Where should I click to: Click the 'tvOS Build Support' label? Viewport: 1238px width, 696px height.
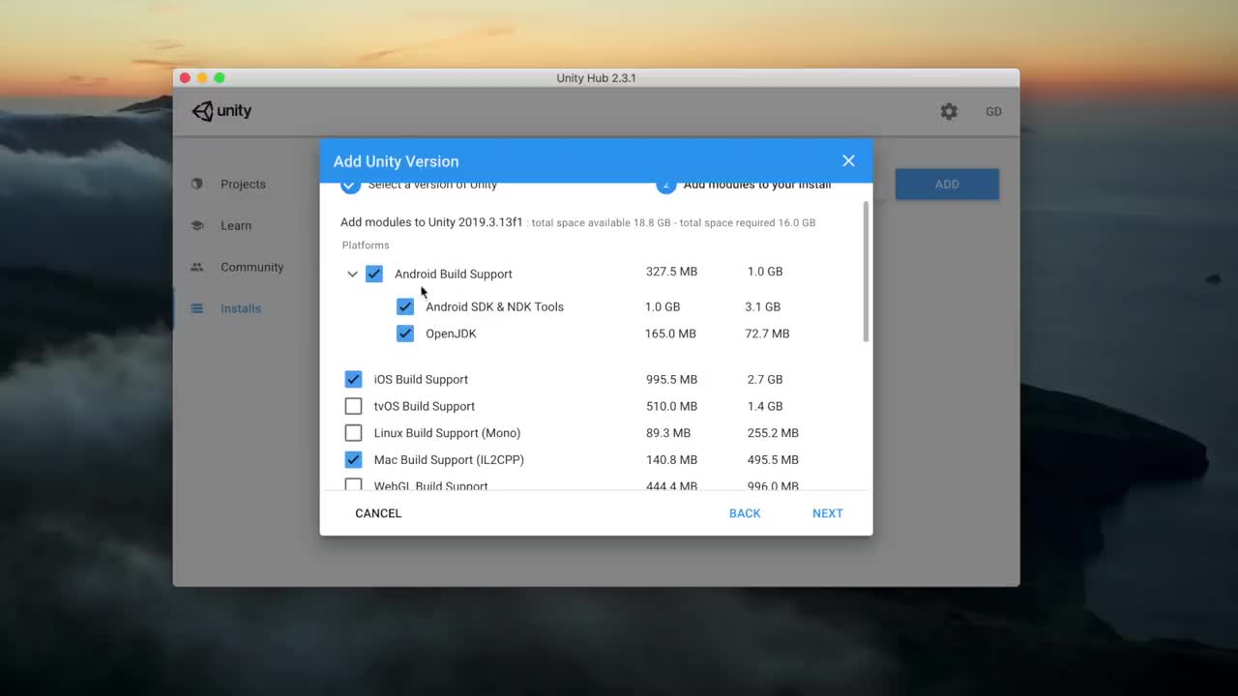click(425, 406)
